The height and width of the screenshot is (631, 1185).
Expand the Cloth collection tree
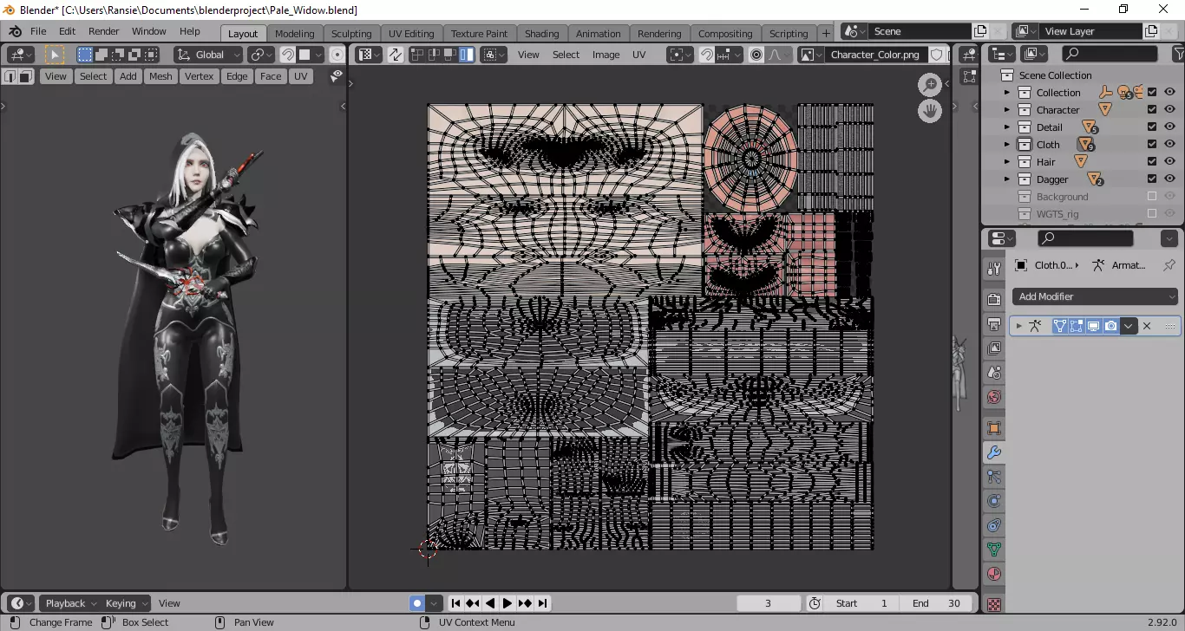point(1007,145)
